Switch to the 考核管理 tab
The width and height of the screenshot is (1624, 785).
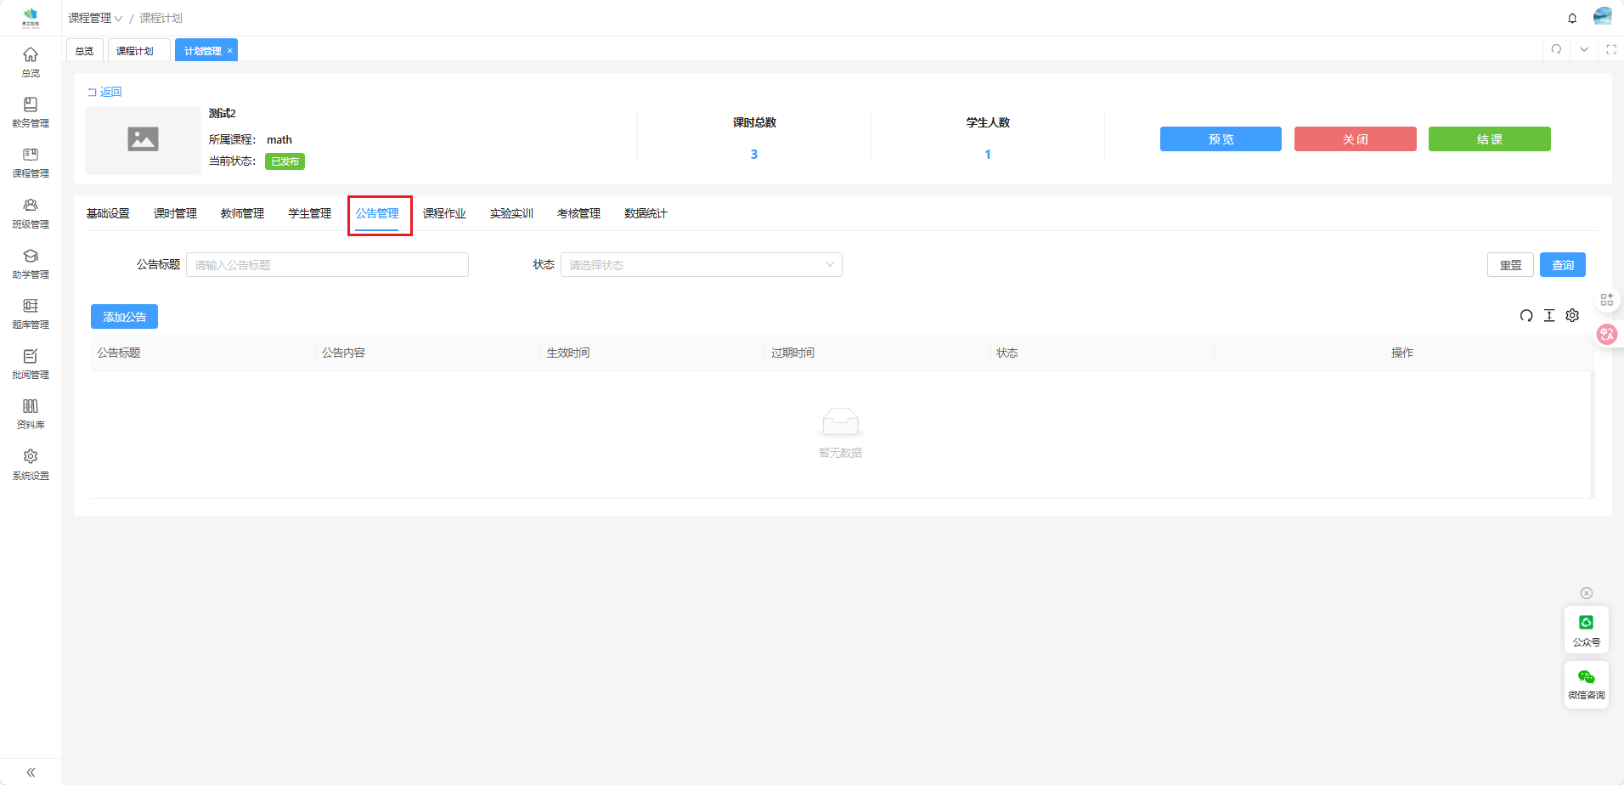[x=578, y=213]
